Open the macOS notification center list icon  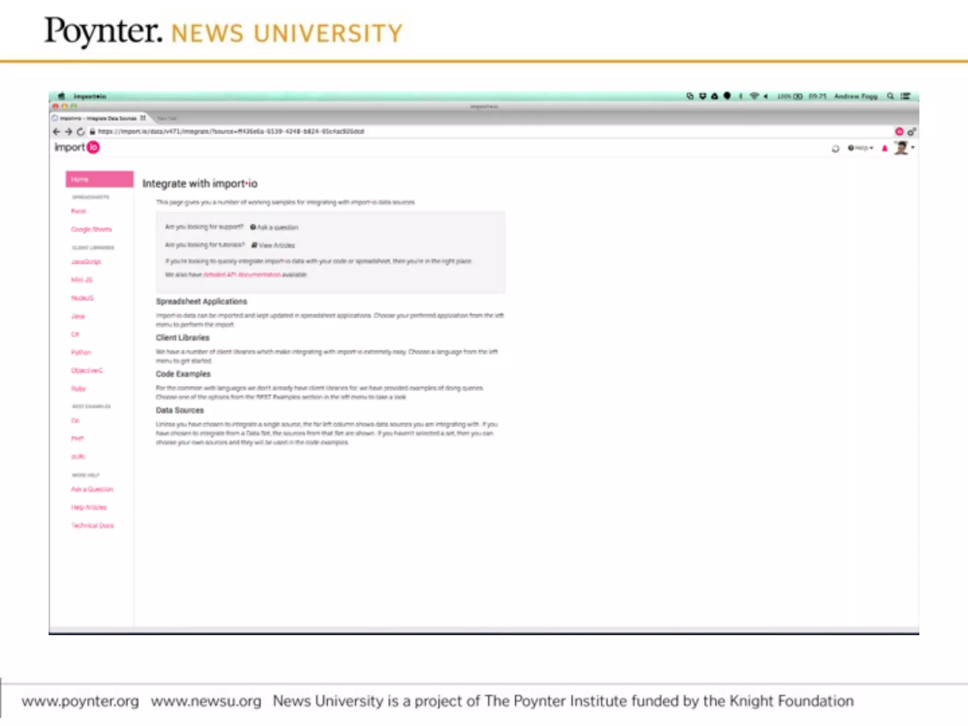click(x=905, y=96)
